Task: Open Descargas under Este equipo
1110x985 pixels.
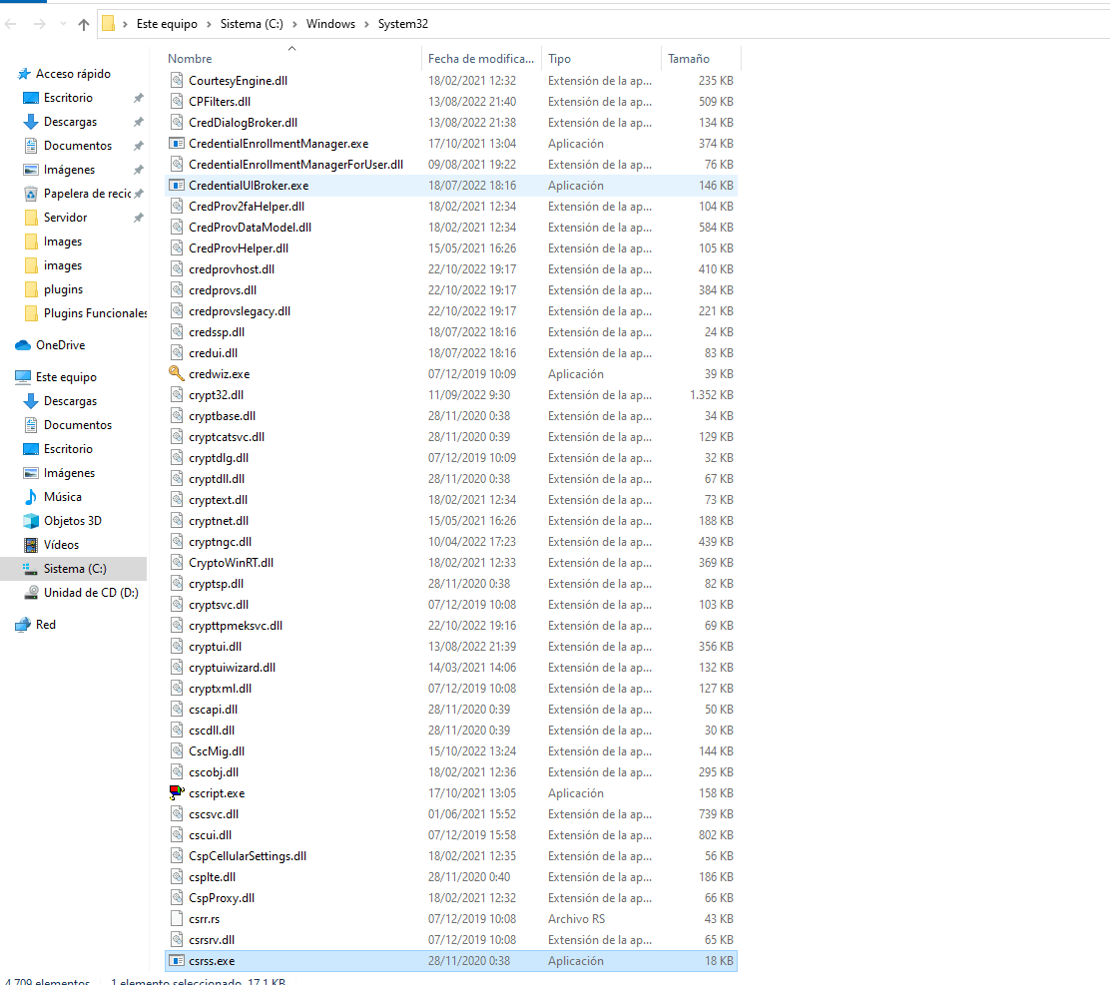Action: click(x=70, y=401)
